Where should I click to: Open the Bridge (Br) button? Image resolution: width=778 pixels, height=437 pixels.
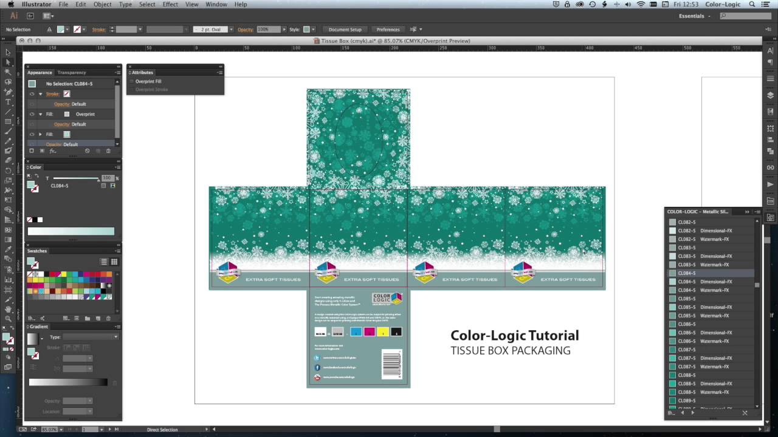(32, 16)
